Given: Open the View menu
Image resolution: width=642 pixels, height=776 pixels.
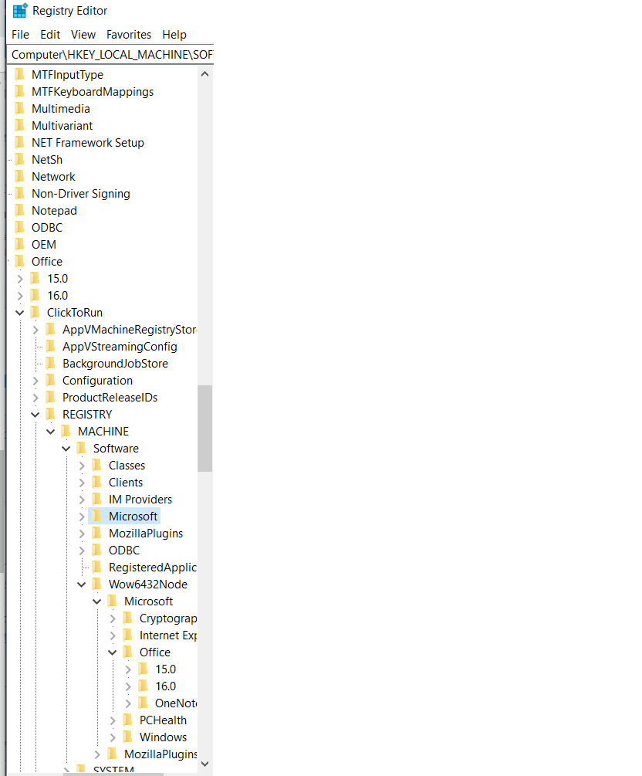Looking at the screenshot, I should (83, 35).
